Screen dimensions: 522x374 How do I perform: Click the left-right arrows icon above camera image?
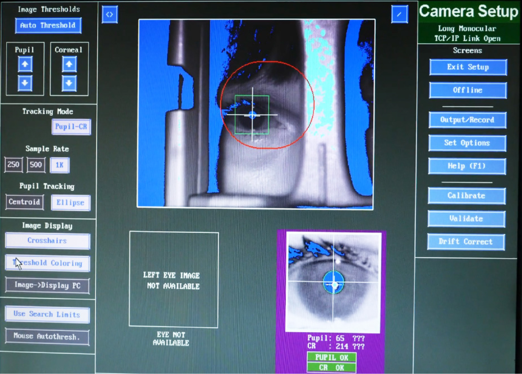110,14
